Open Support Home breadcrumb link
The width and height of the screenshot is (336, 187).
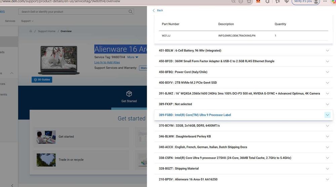(x=46, y=31)
